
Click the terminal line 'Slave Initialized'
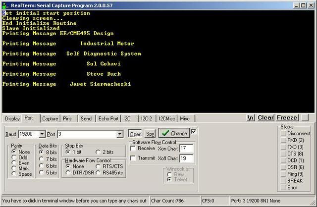(x=31, y=28)
